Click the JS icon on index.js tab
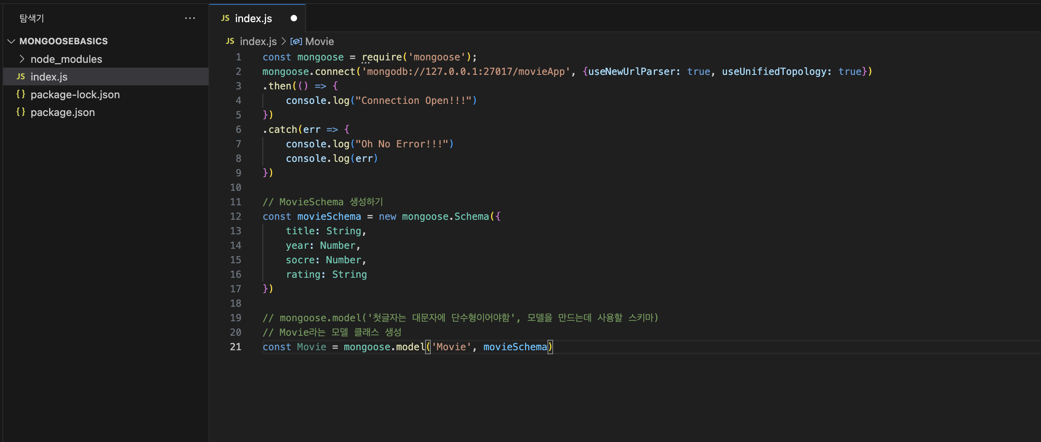This screenshot has width=1041, height=442. tap(225, 18)
